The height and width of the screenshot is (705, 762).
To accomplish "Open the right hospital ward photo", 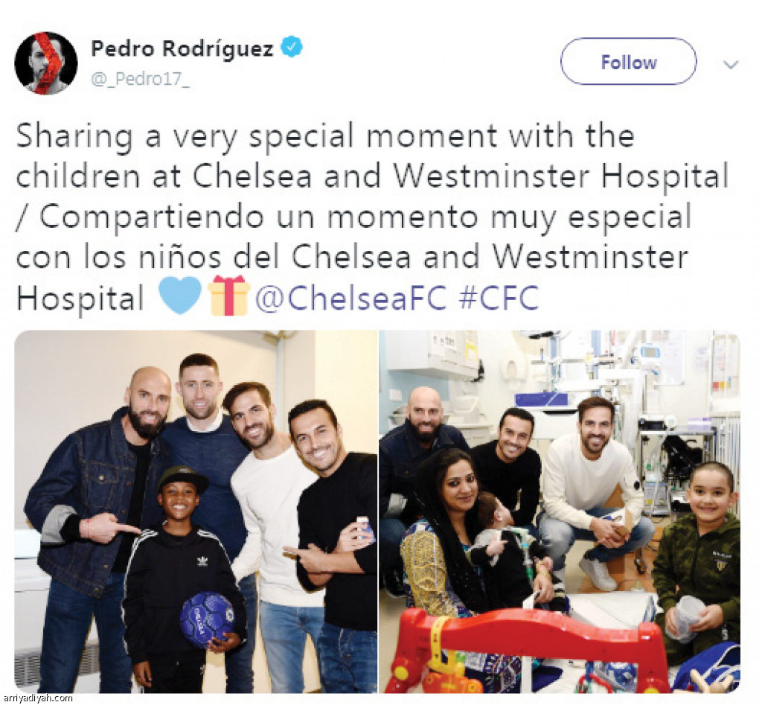I will 560,511.
